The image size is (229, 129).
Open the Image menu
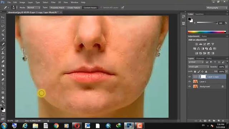22,3
